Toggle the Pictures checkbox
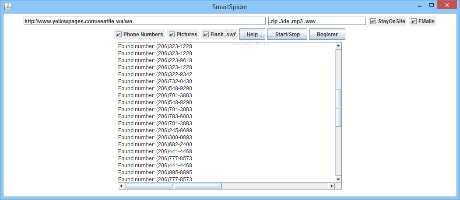This screenshot has height=200, width=460. pos(183,34)
